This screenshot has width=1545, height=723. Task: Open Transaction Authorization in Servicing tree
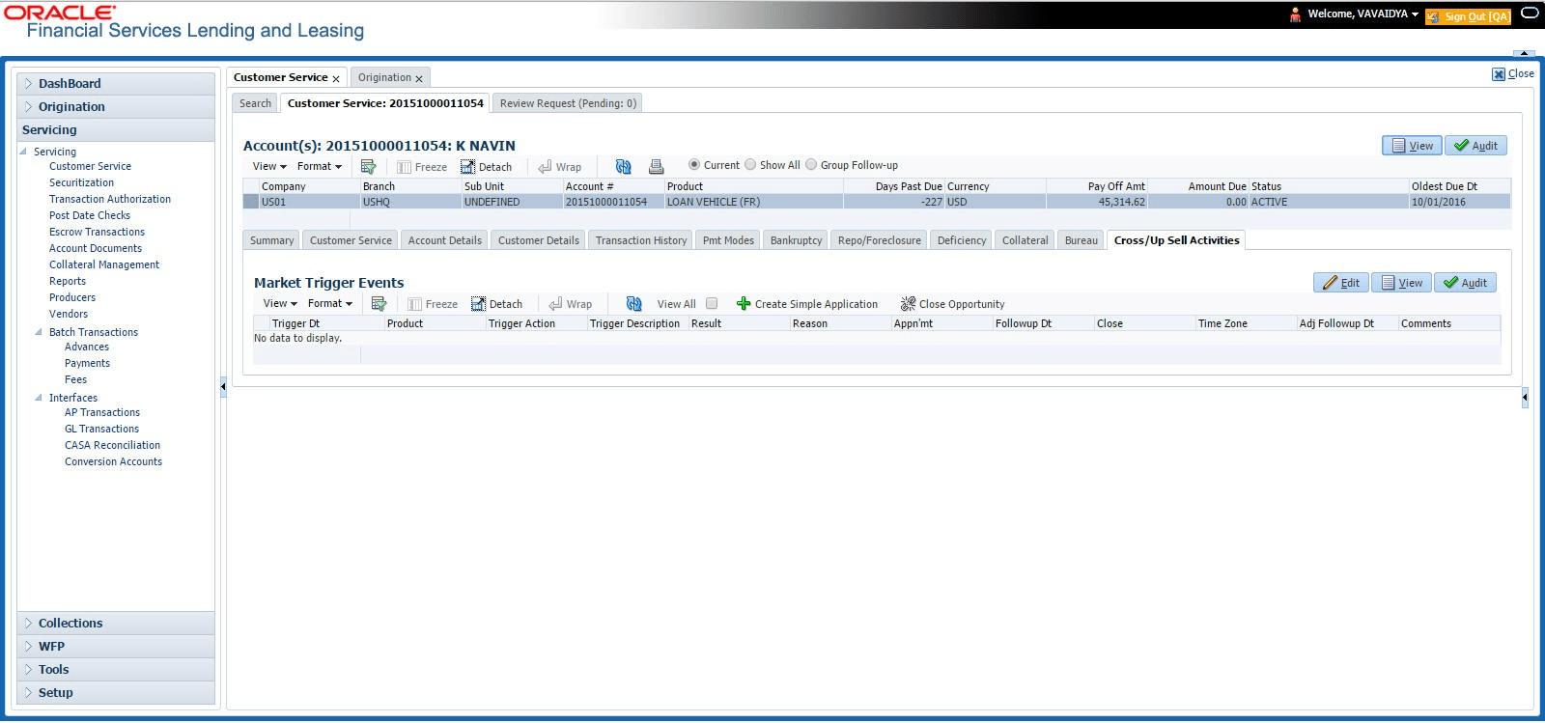click(x=110, y=199)
